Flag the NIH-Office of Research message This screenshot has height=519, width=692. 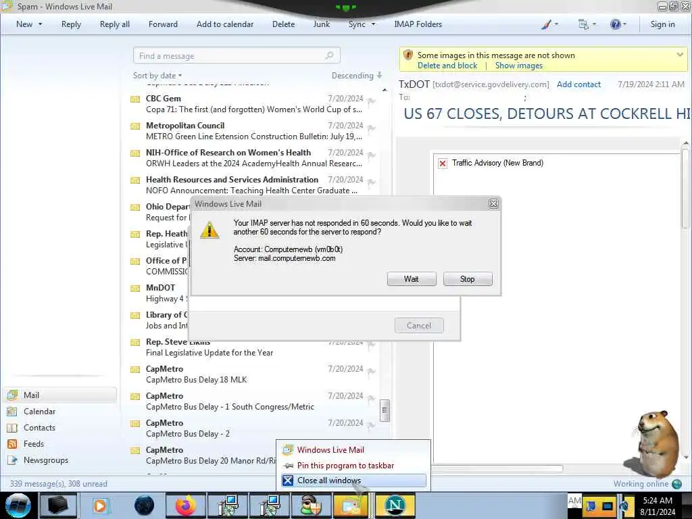coord(372,155)
